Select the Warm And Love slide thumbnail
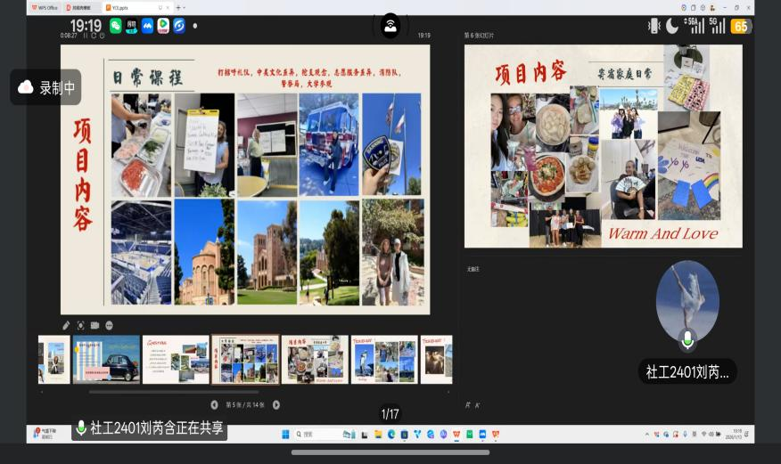This screenshot has height=464, width=781. point(315,359)
